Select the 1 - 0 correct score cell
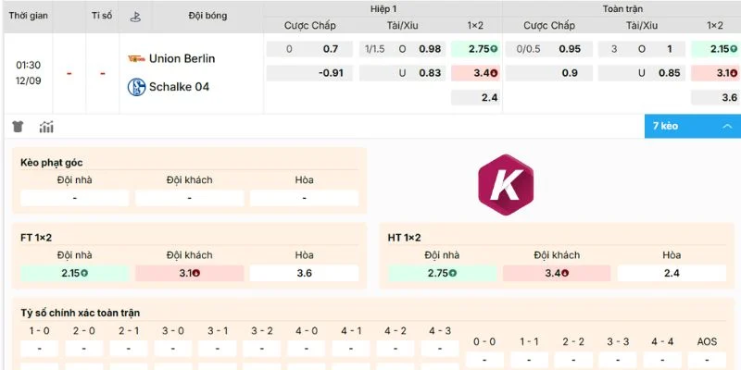Viewport: 741px width, 370px height. 39,349
